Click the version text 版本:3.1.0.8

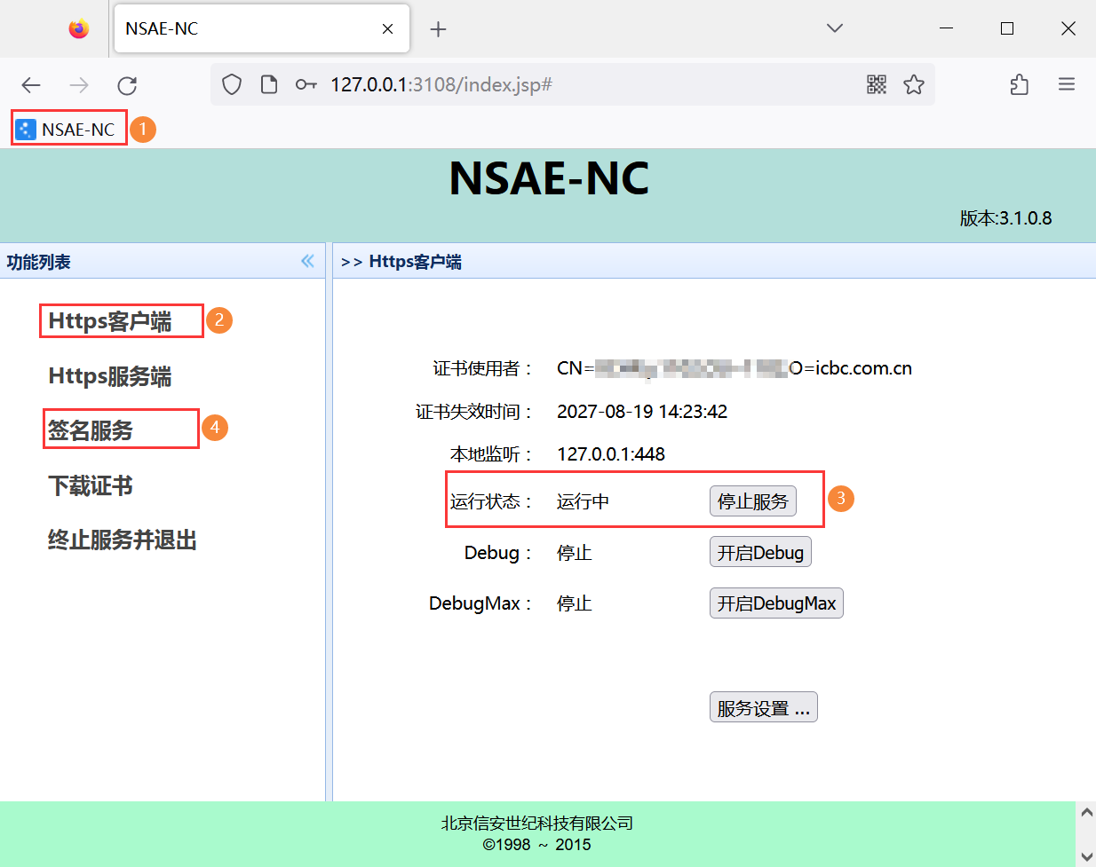point(1005,218)
